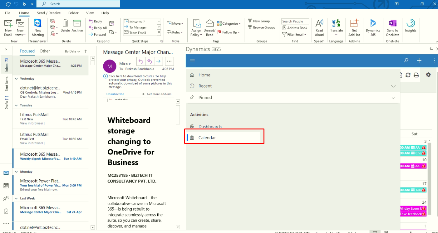Collapse the Tuesday message group
438x233 pixels.
click(x=16, y=105)
